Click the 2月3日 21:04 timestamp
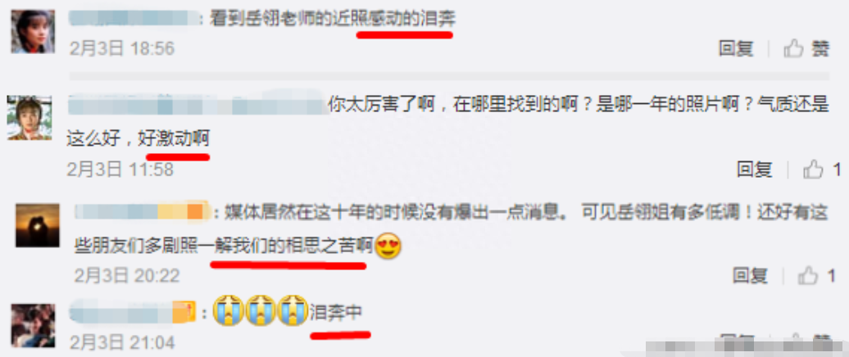Screen dimensions: 849x357 122,342
